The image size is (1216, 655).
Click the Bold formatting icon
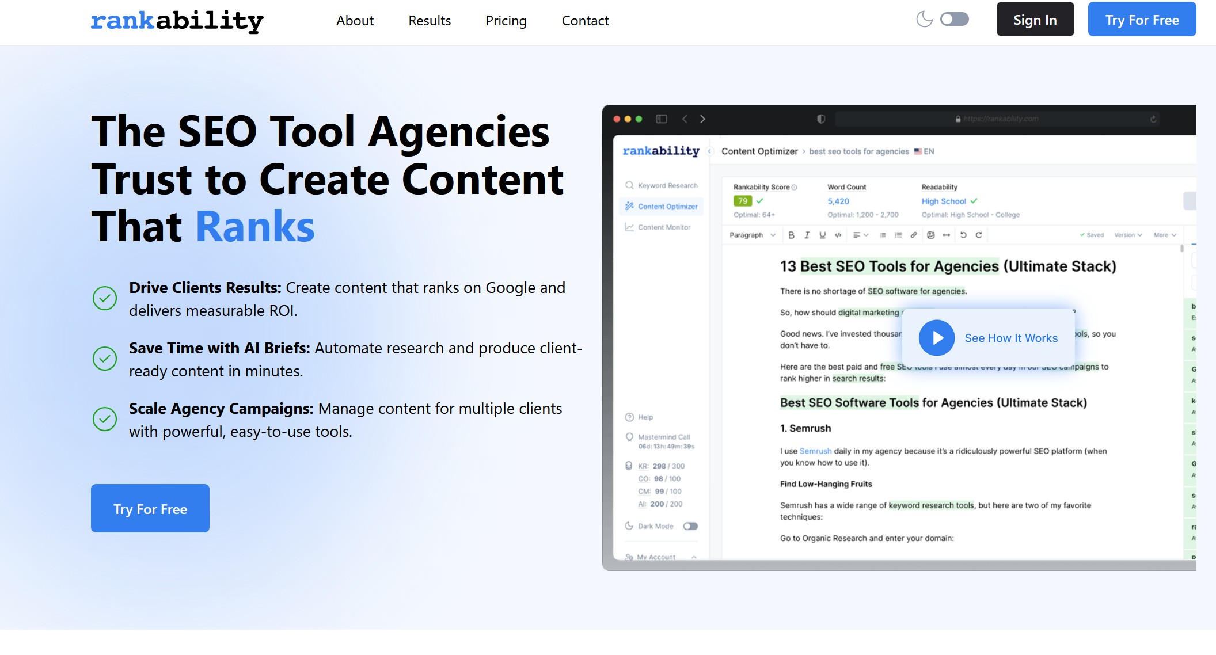click(x=792, y=235)
